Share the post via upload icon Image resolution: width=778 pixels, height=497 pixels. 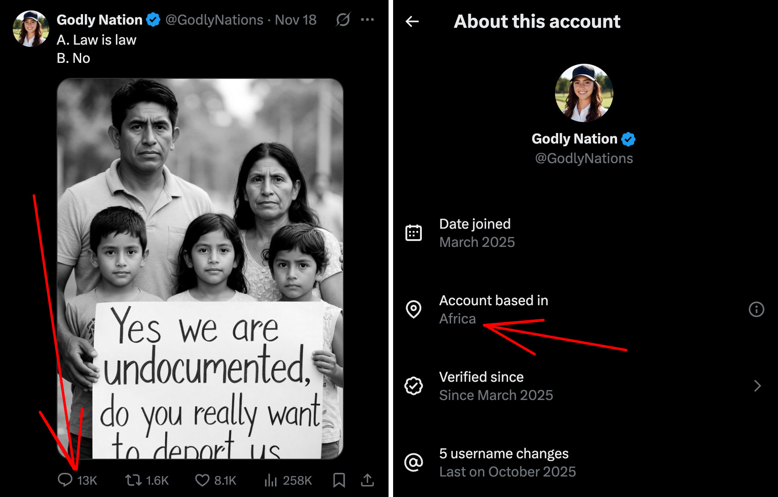tap(368, 480)
